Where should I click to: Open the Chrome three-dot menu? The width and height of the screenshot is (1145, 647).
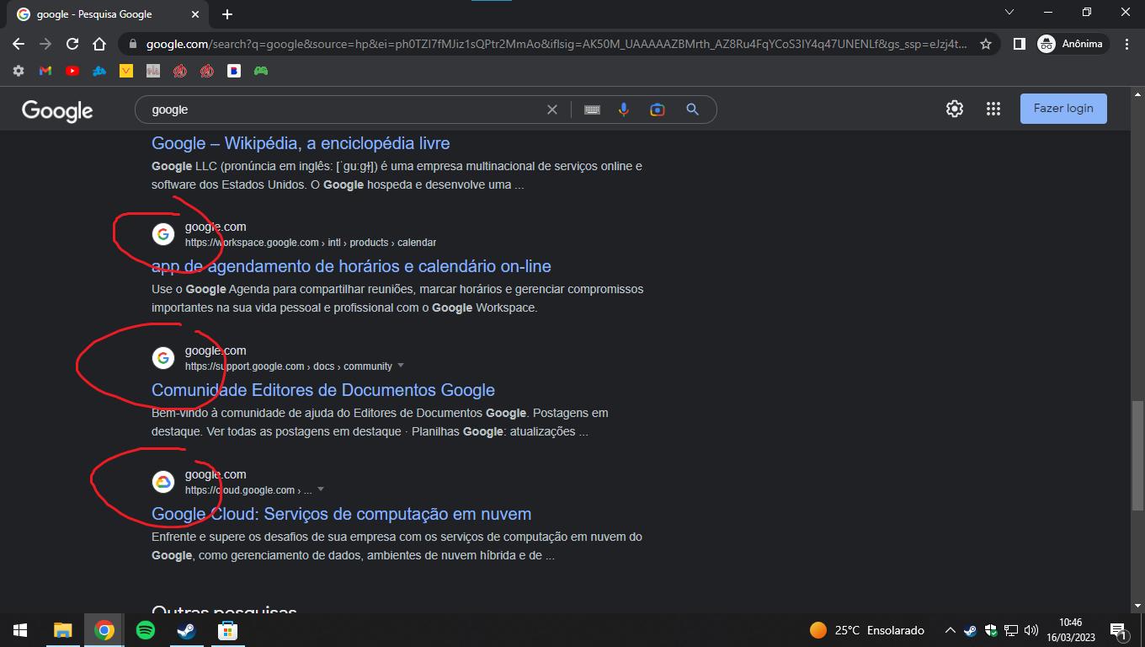(1127, 44)
